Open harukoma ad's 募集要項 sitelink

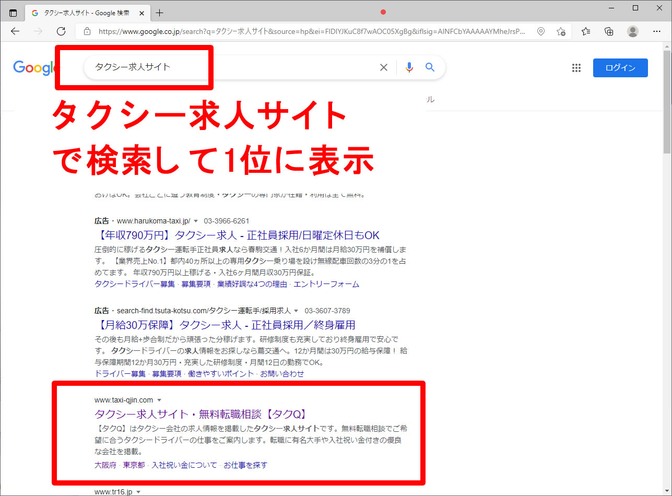pos(196,284)
